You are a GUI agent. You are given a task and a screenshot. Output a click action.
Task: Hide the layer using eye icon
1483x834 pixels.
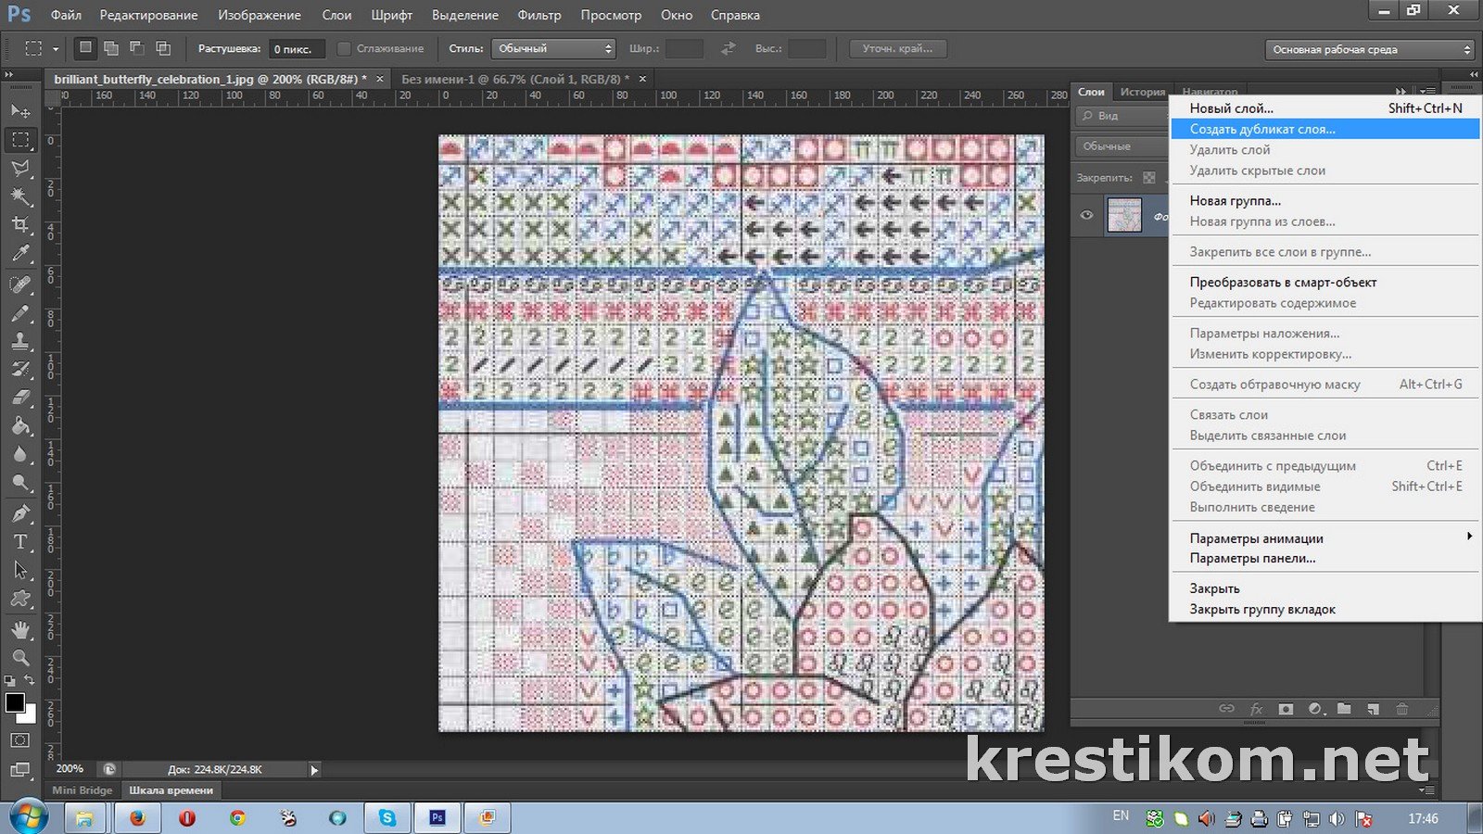[x=1086, y=216]
